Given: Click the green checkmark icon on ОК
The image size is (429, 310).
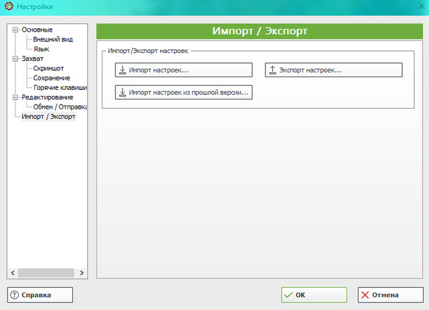Looking at the screenshot, I should coord(288,295).
